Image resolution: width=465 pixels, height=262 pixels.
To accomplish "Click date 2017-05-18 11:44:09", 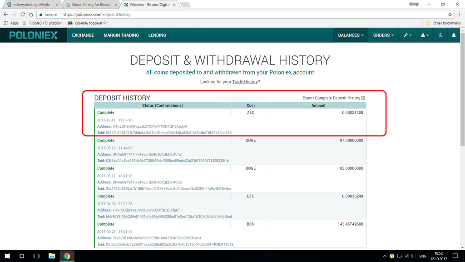I will pyautogui.click(x=115, y=148).
